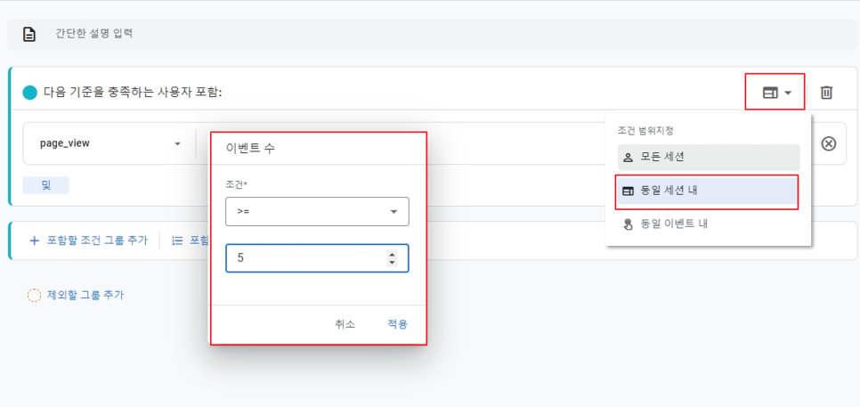The width and height of the screenshot is (860, 407).
Task: Click the plus icon for adding condition group
Action: pyautogui.click(x=35, y=240)
